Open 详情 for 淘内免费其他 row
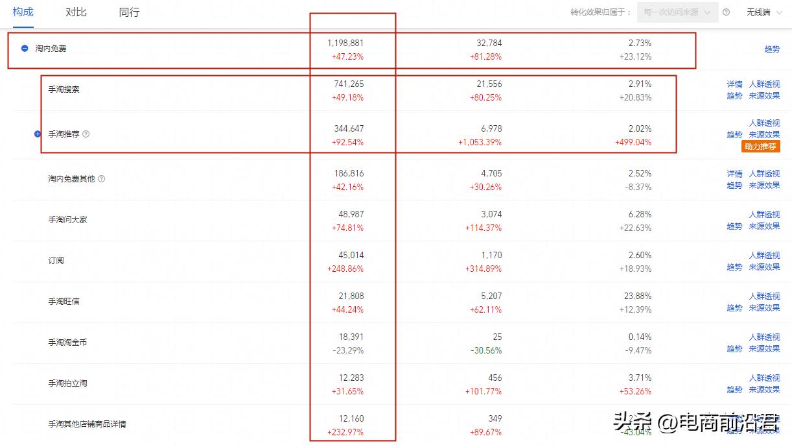 734,174
